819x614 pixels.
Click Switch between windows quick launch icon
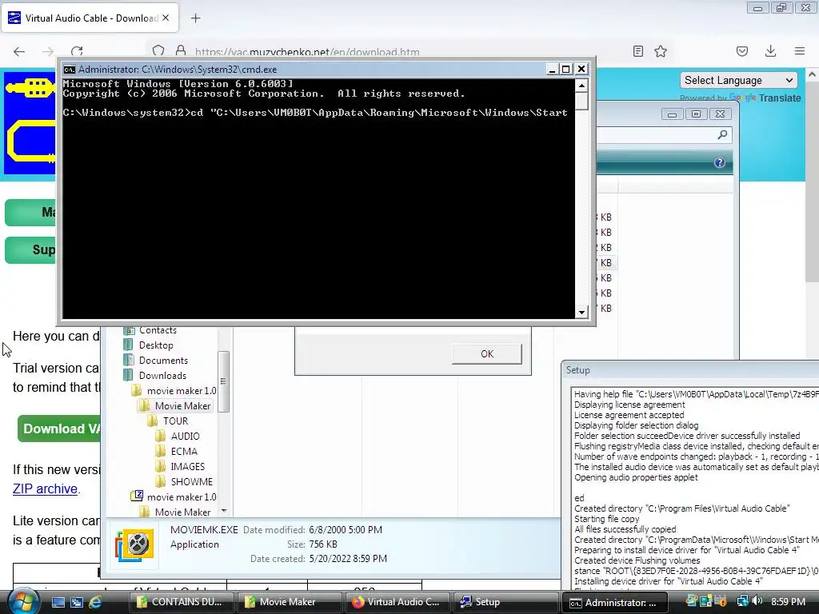pos(77,602)
